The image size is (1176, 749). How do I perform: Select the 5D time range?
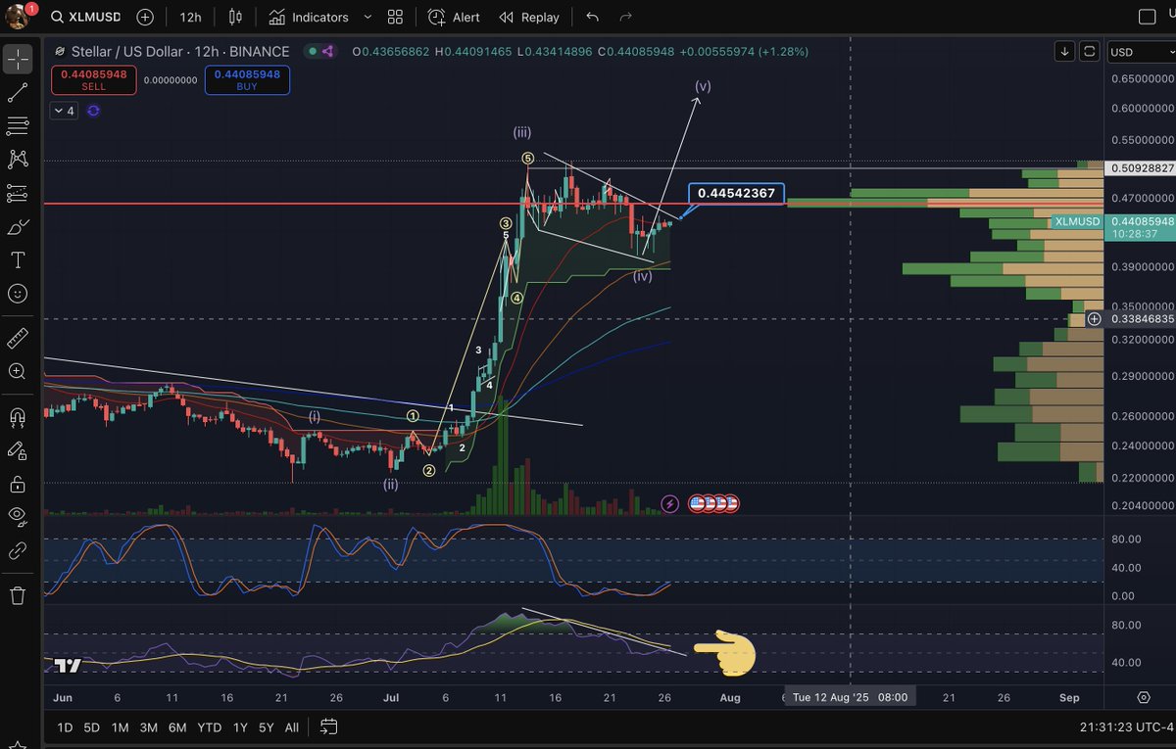tap(91, 727)
